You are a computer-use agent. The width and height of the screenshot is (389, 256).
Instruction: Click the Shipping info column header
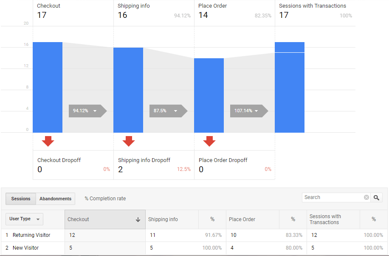(172, 219)
